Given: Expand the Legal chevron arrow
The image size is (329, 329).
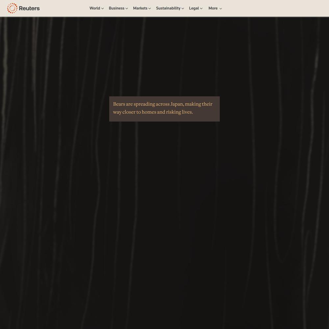Looking at the screenshot, I should point(201,9).
